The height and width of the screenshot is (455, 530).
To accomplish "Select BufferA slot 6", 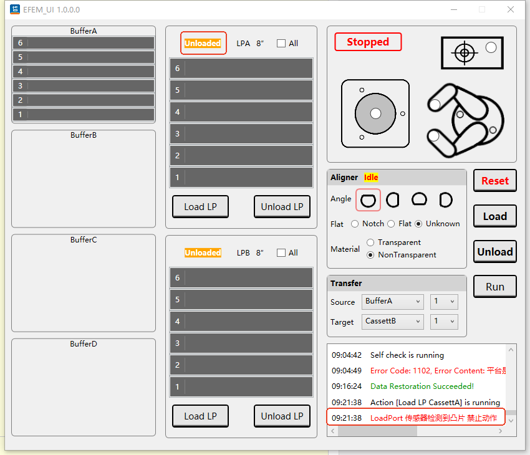I will [x=84, y=43].
